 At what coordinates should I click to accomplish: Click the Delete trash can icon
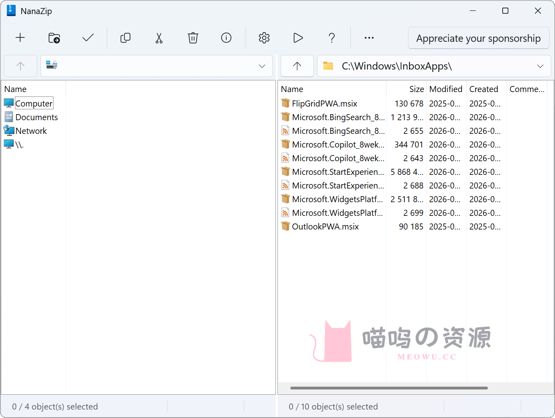click(x=193, y=38)
